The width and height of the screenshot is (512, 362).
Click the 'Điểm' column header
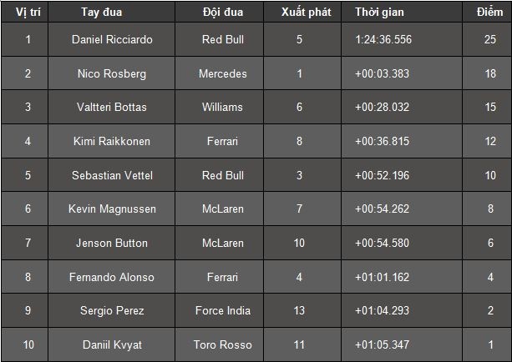click(489, 13)
